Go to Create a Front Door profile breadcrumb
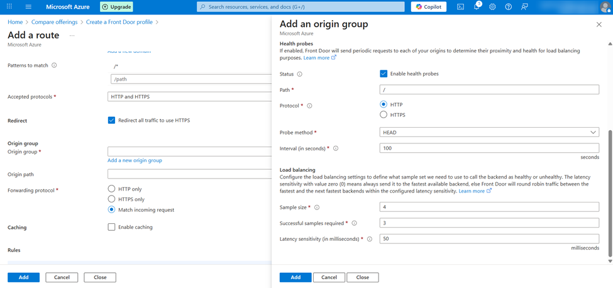613x288 pixels. (119, 22)
